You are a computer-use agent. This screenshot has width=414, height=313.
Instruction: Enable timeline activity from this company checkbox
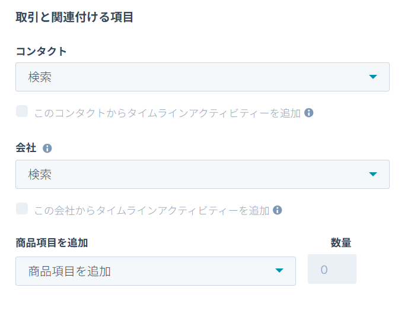(22, 208)
